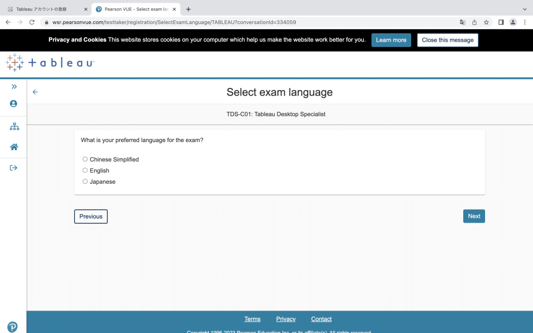Open the tab search dropdown arrow
The height and width of the screenshot is (333, 533).
tap(525, 9)
